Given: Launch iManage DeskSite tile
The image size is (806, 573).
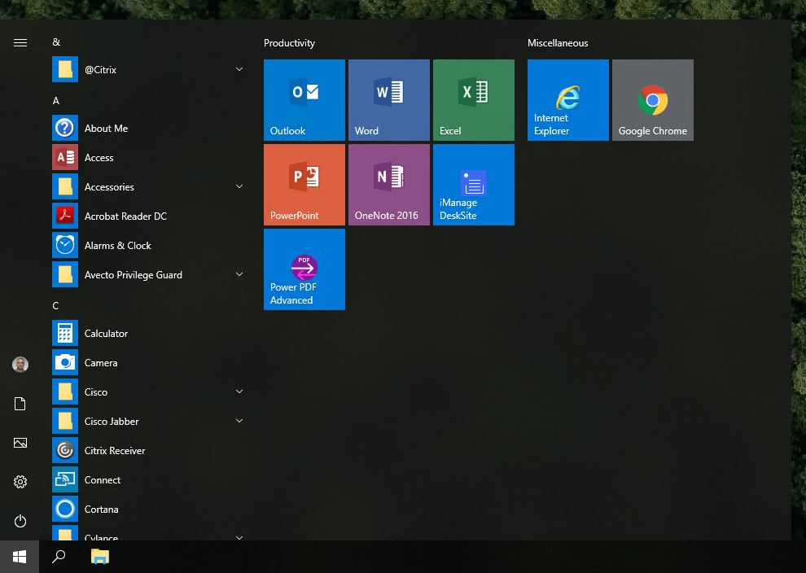Looking at the screenshot, I should click(x=473, y=185).
